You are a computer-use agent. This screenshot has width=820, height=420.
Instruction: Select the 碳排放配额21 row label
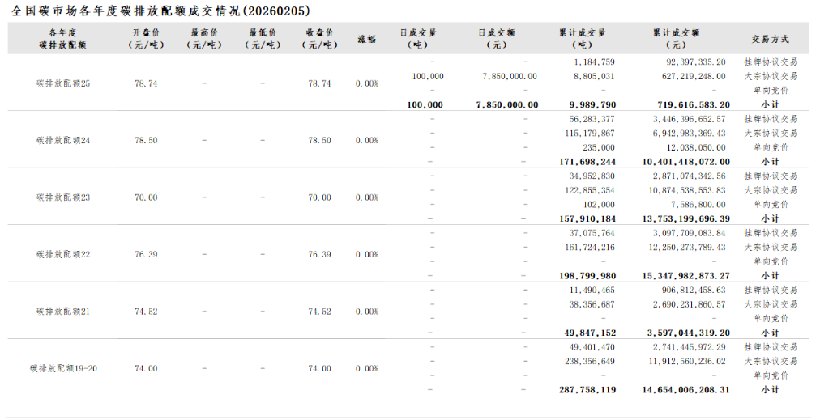(x=63, y=312)
